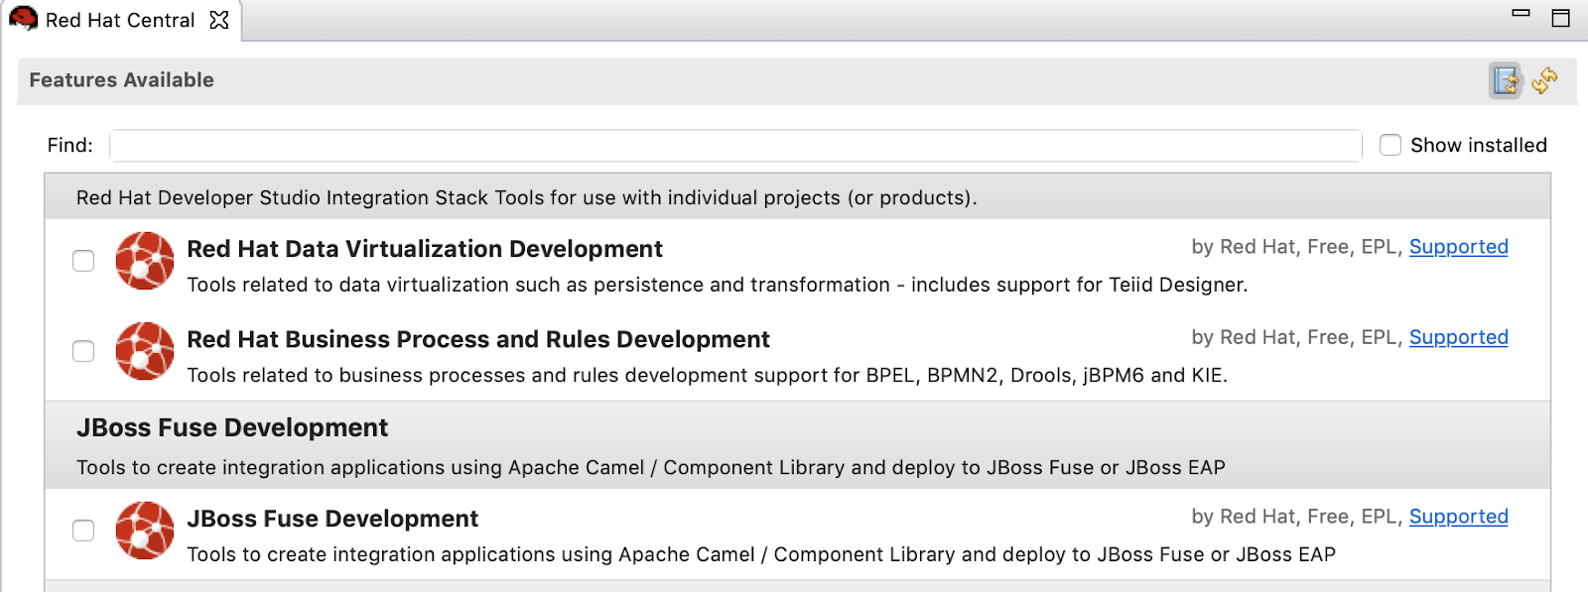Screen dimensions: 1588x592
Task: Close the Red Hat Central tab
Action: [x=219, y=20]
